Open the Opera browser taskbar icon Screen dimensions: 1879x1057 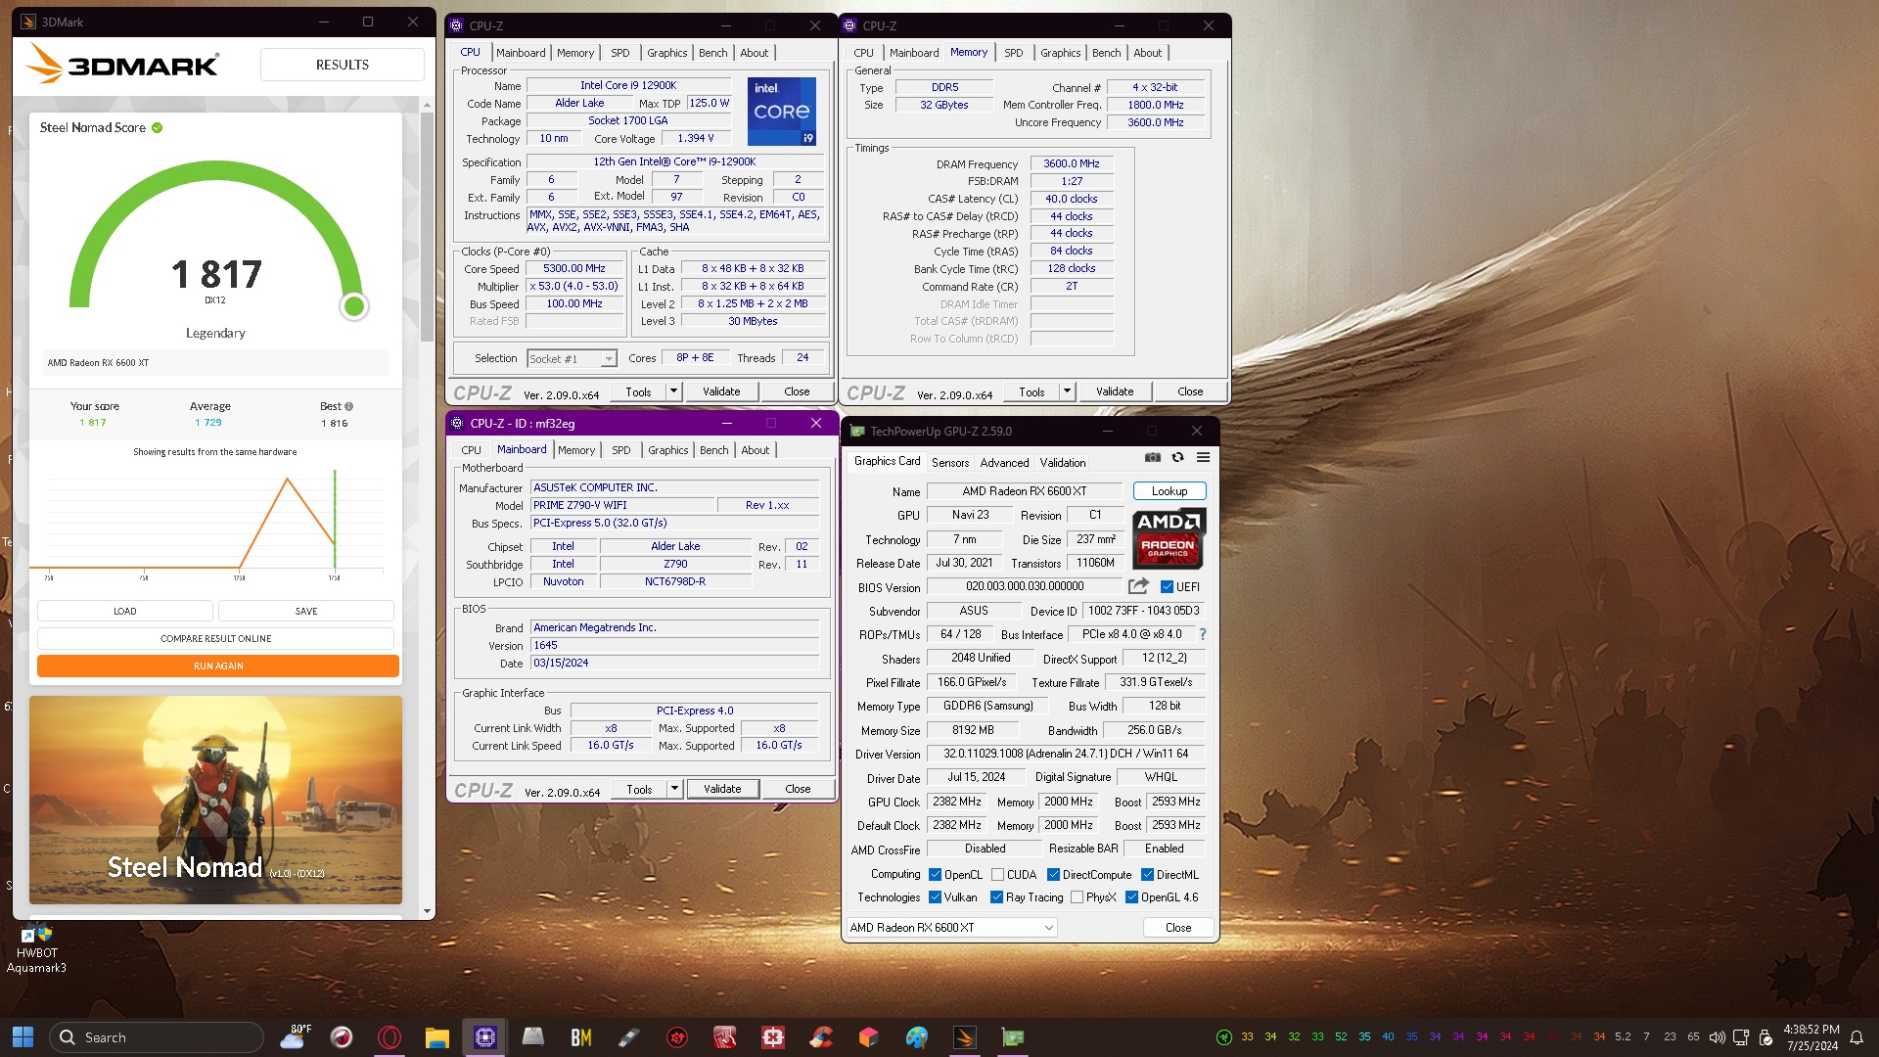tap(389, 1037)
